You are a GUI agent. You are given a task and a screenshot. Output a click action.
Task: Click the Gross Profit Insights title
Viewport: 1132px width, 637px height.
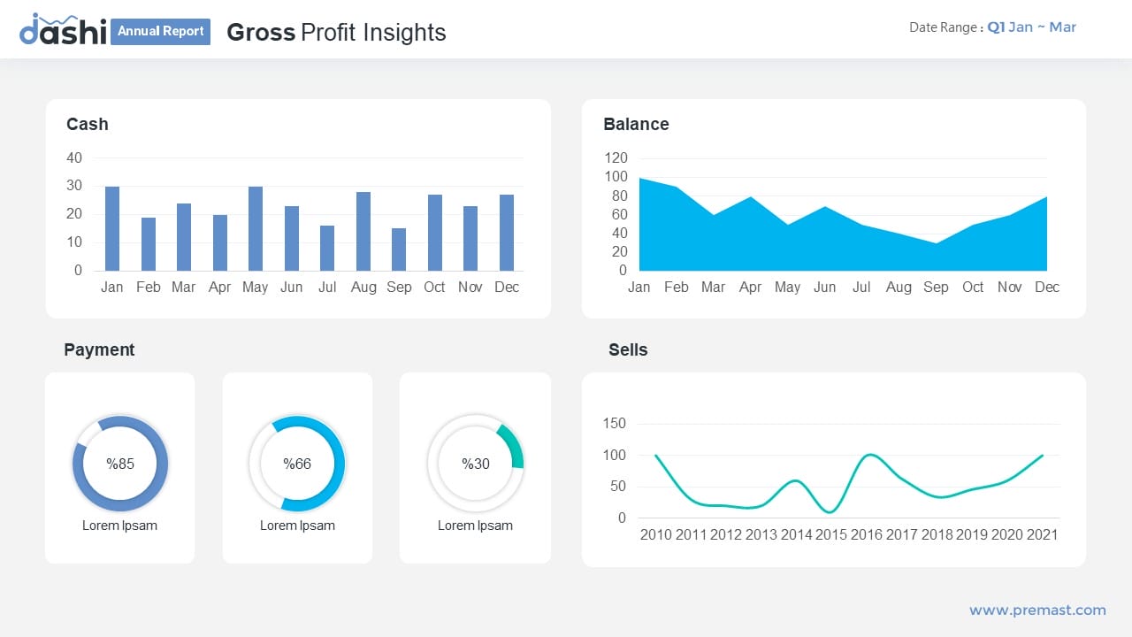[x=336, y=32]
